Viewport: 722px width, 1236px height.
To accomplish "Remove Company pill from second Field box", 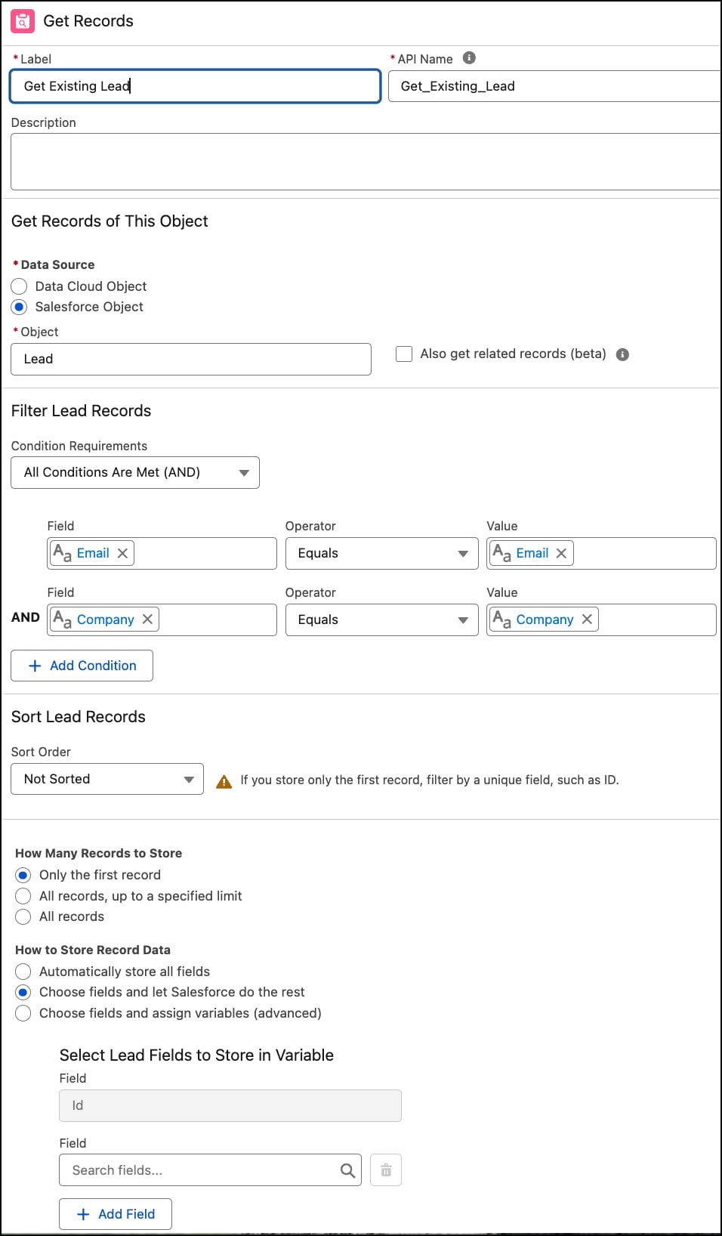I will [147, 620].
